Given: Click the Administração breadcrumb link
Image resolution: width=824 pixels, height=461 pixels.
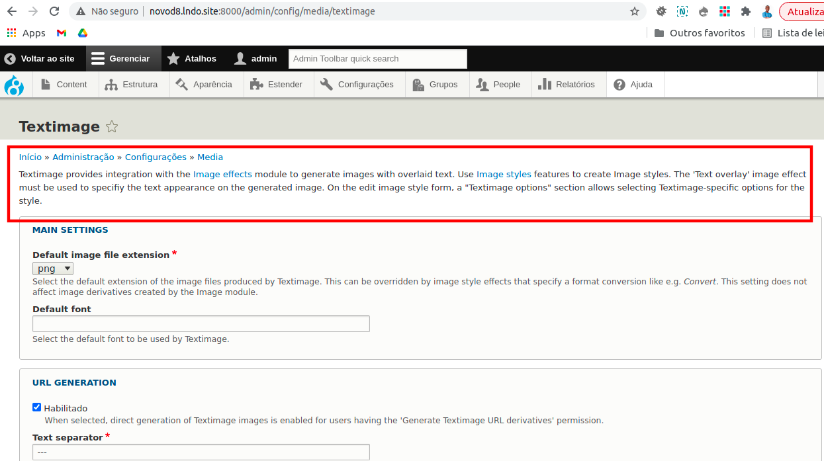Looking at the screenshot, I should (83, 157).
